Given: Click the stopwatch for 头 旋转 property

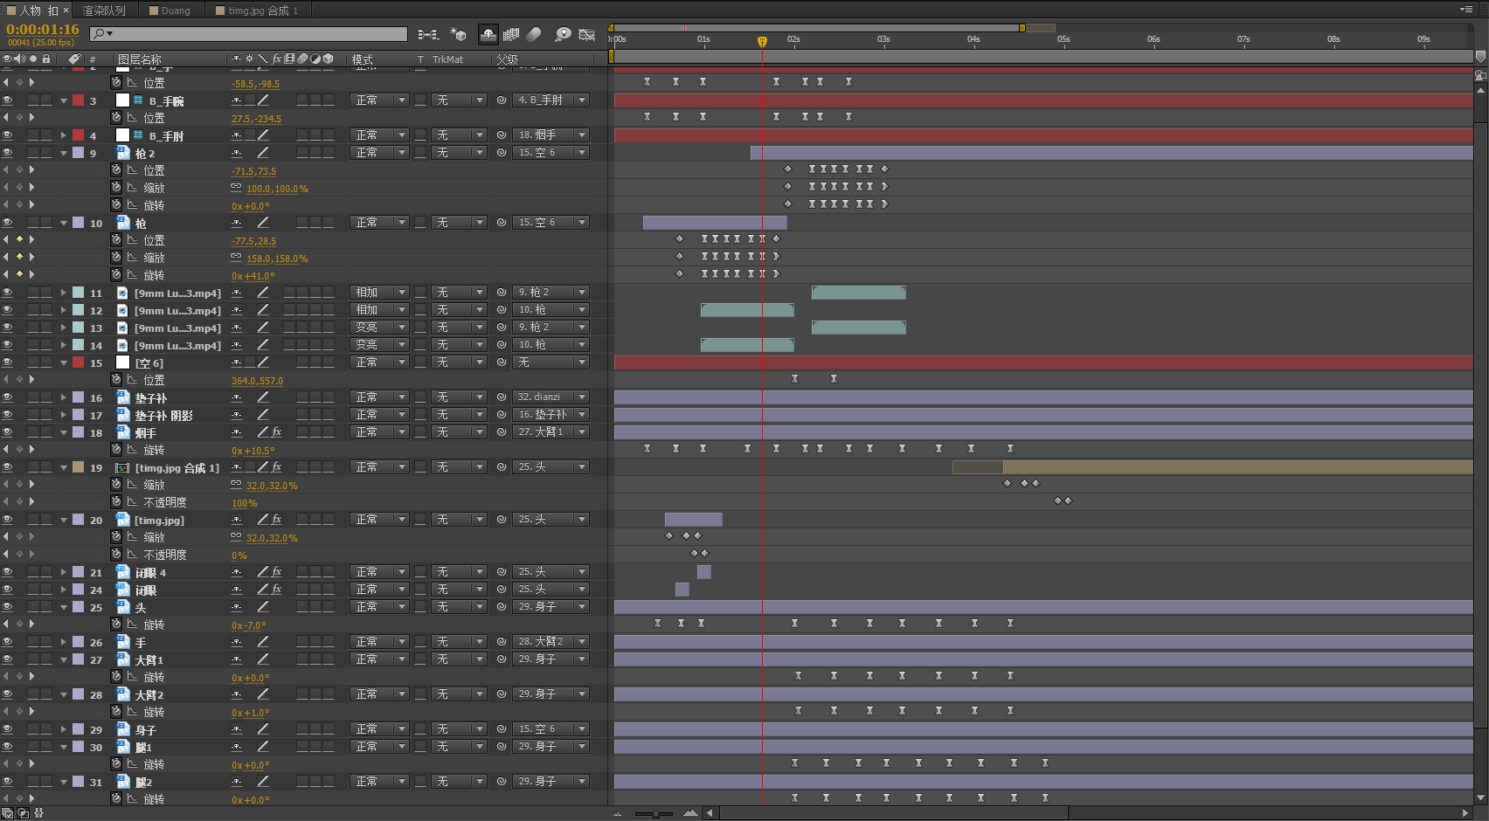Looking at the screenshot, I should point(116,624).
